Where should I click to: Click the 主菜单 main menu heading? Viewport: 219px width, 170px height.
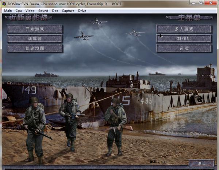(189, 18)
